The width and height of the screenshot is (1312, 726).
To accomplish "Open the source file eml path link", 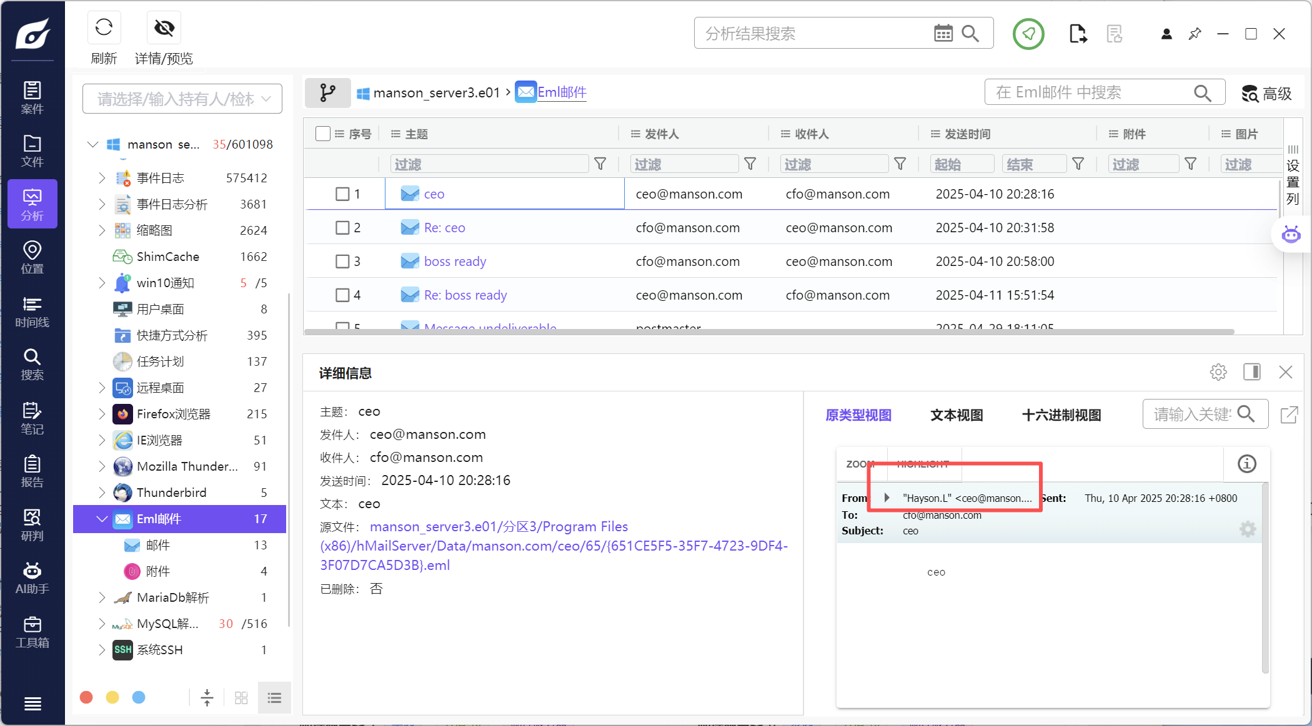I will coord(554,546).
